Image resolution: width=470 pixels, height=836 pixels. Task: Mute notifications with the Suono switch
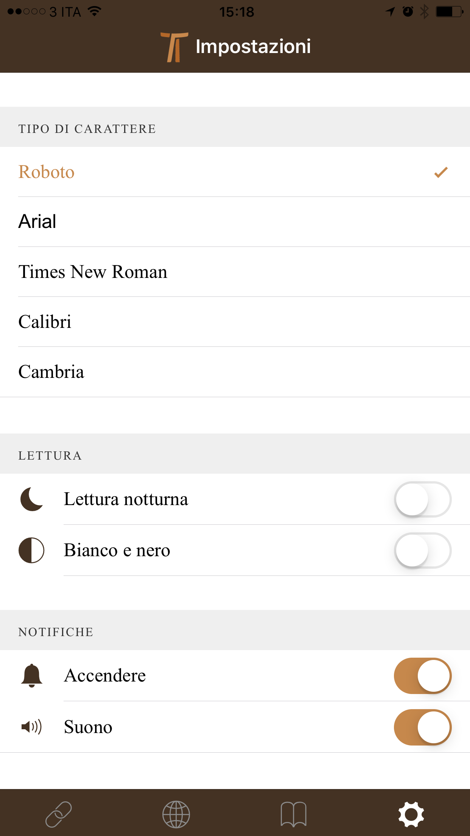point(422,727)
